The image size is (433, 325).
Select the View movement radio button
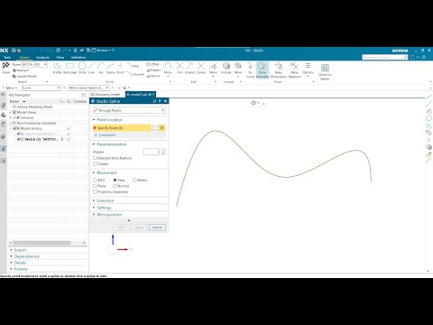tap(115, 180)
